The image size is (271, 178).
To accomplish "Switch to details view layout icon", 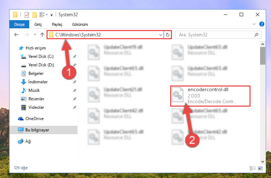I will pos(253,168).
